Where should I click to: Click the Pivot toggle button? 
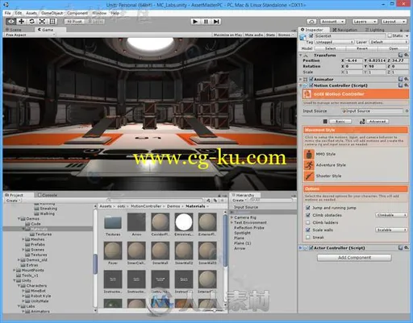pos(74,22)
